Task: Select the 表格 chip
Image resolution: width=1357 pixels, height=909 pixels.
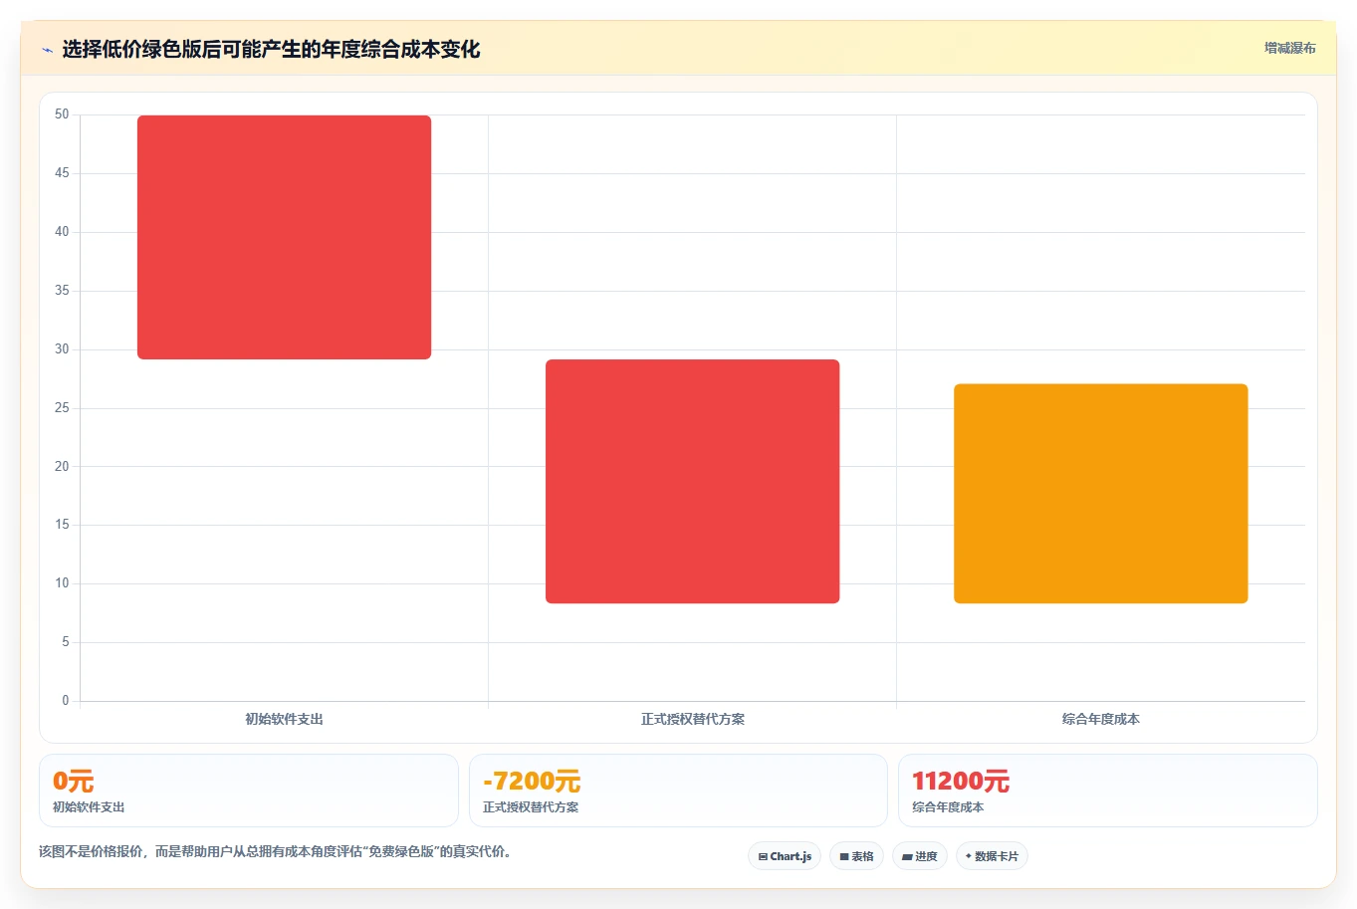Action: [x=856, y=856]
